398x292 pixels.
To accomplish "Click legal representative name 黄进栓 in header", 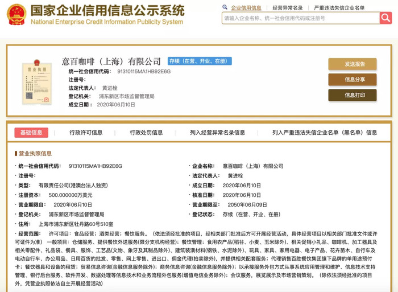I will (x=110, y=88).
